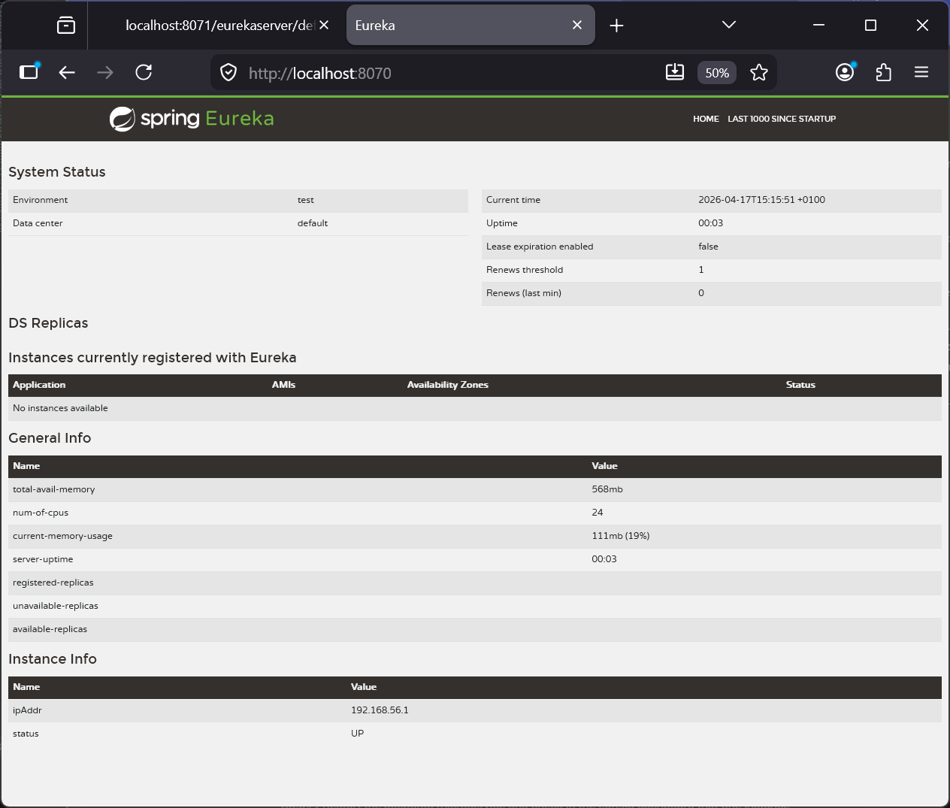
Task: Click the Application column header
Action: (x=39, y=385)
